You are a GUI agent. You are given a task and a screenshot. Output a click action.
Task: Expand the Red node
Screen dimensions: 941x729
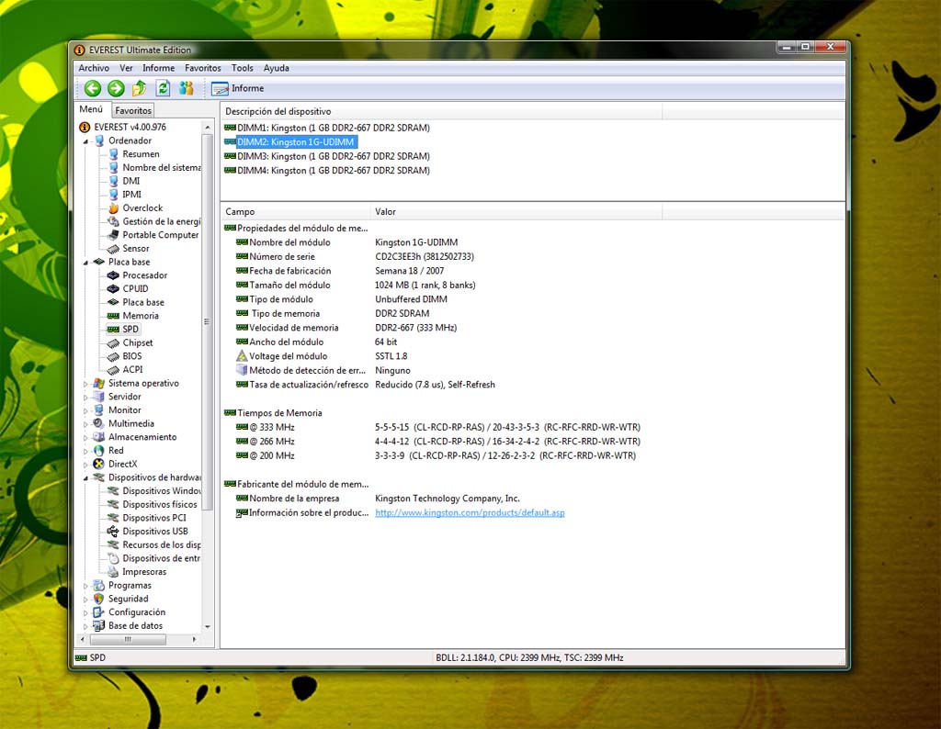[85, 451]
